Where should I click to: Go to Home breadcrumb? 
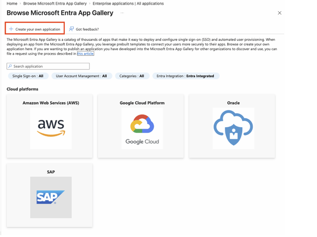pos(12,3)
